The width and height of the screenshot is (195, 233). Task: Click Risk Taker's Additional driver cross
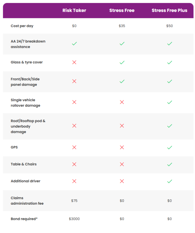(74, 181)
